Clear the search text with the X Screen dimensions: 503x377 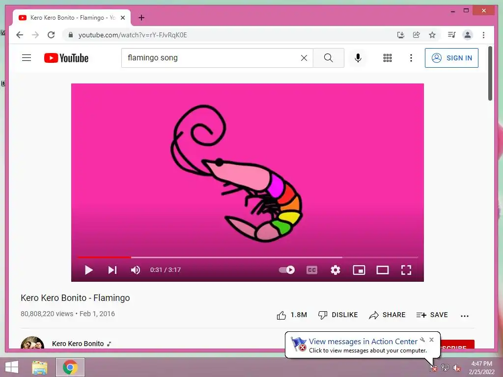coord(304,58)
